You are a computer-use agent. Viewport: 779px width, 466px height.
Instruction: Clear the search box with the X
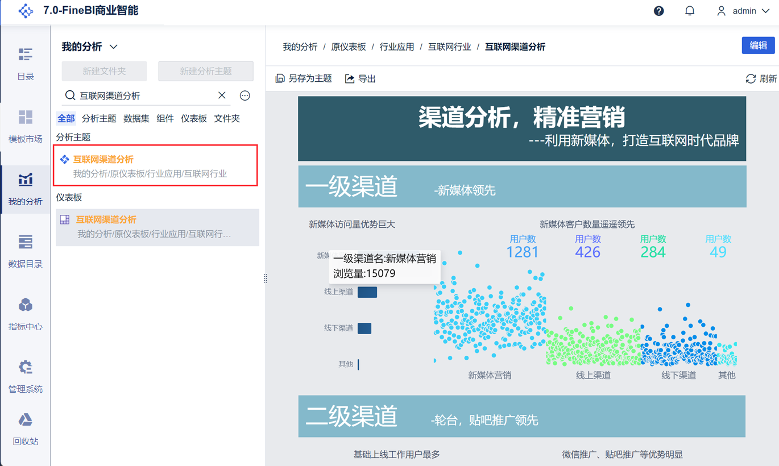222,95
